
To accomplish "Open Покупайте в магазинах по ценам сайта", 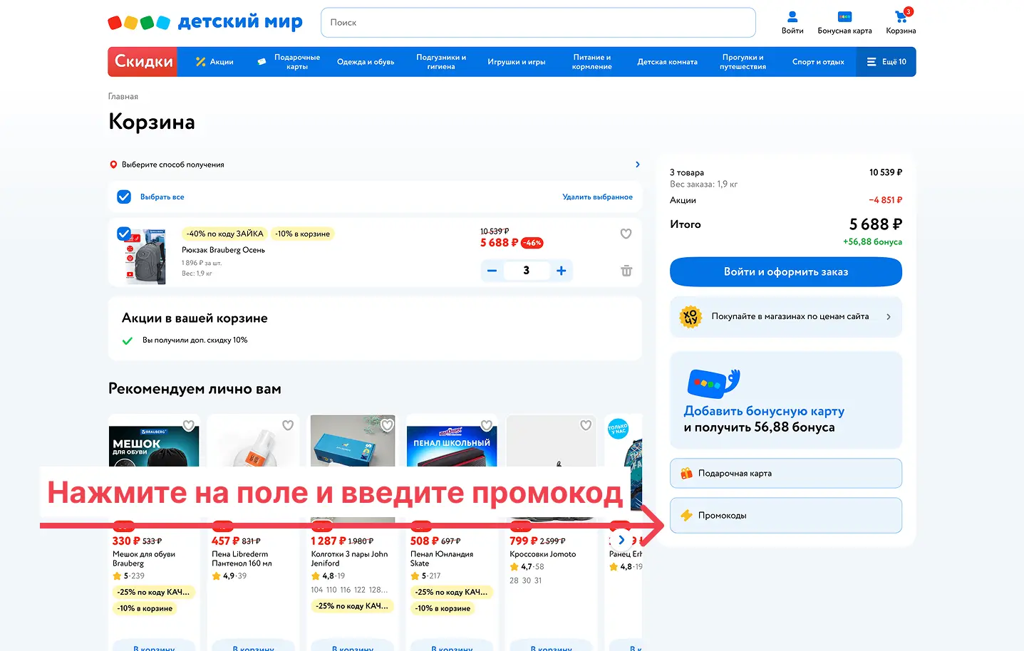I will [x=785, y=316].
